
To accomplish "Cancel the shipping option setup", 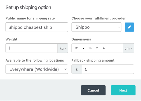I will click(x=93, y=90).
